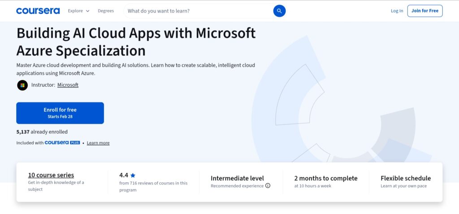Open the Microsoft instructor link
Image resolution: width=459 pixels, height=214 pixels.
coord(68,85)
